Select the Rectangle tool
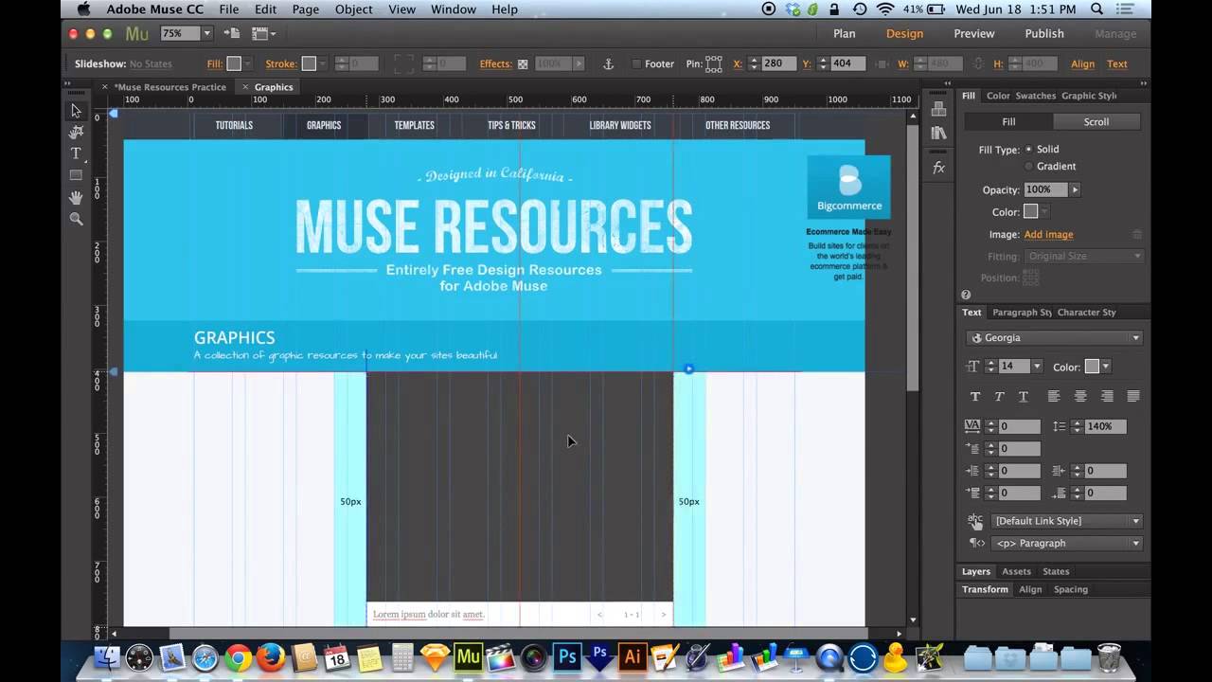Screen dimensions: 1212x682 point(76,175)
